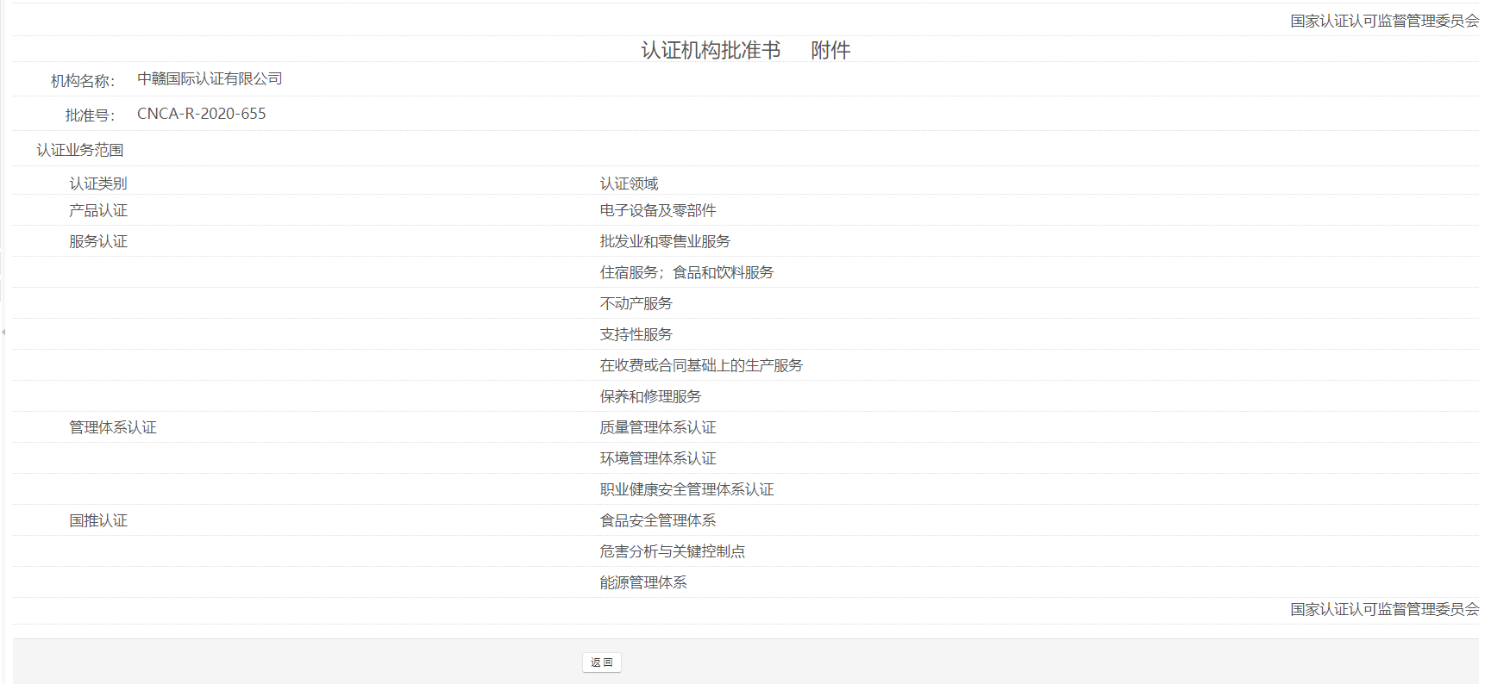Click the 认证类别 column header
The image size is (1485, 684).
tap(98, 183)
